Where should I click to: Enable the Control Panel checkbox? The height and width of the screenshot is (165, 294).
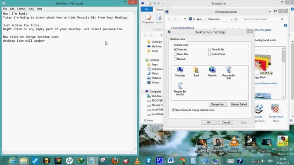coord(209,54)
